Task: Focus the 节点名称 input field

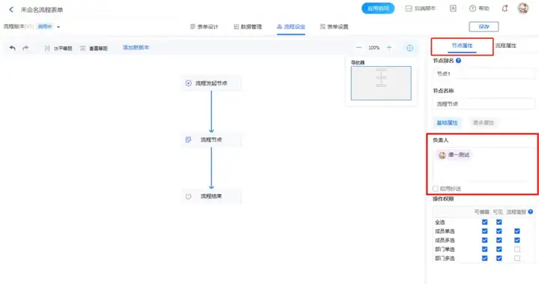Action: (x=484, y=103)
